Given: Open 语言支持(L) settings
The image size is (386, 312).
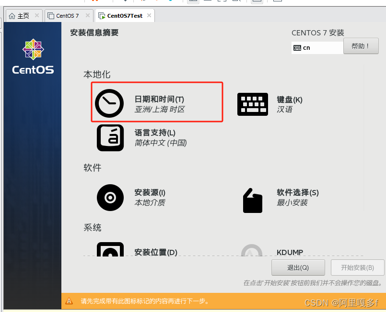Looking at the screenshot, I should [155, 133].
